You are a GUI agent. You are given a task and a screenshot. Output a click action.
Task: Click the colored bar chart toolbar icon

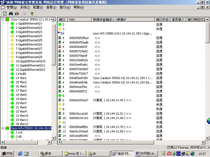click(x=17, y=13)
